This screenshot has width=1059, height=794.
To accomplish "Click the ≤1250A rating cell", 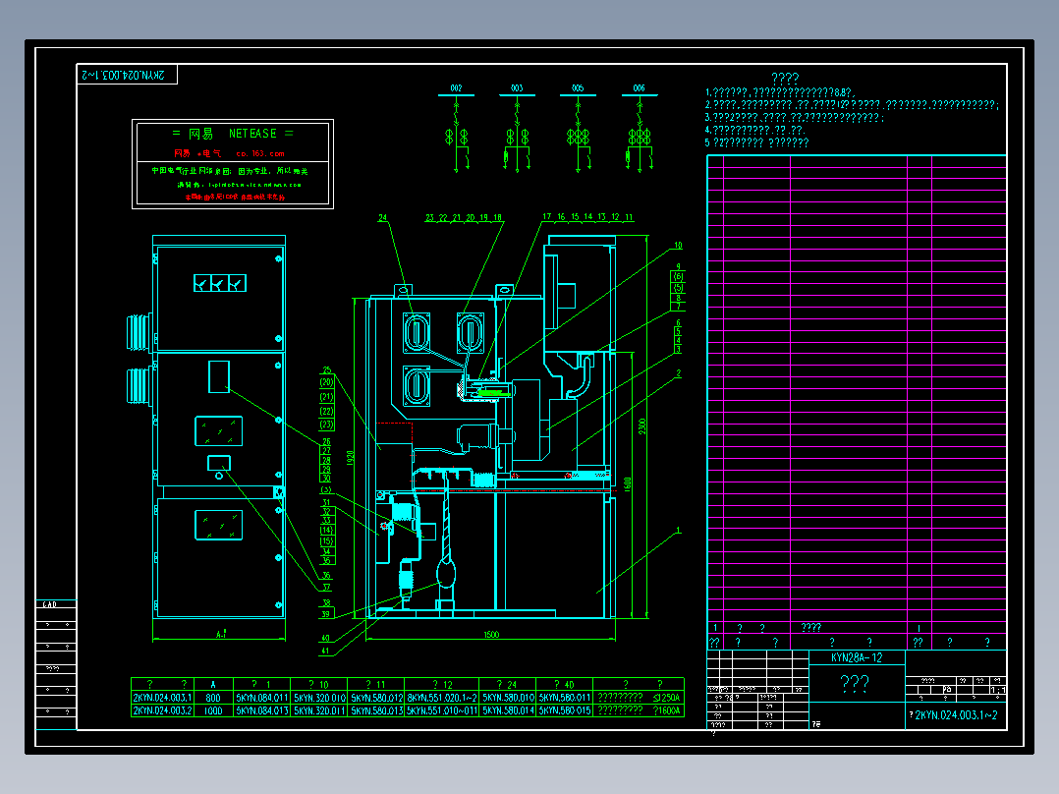I will tap(667, 698).
